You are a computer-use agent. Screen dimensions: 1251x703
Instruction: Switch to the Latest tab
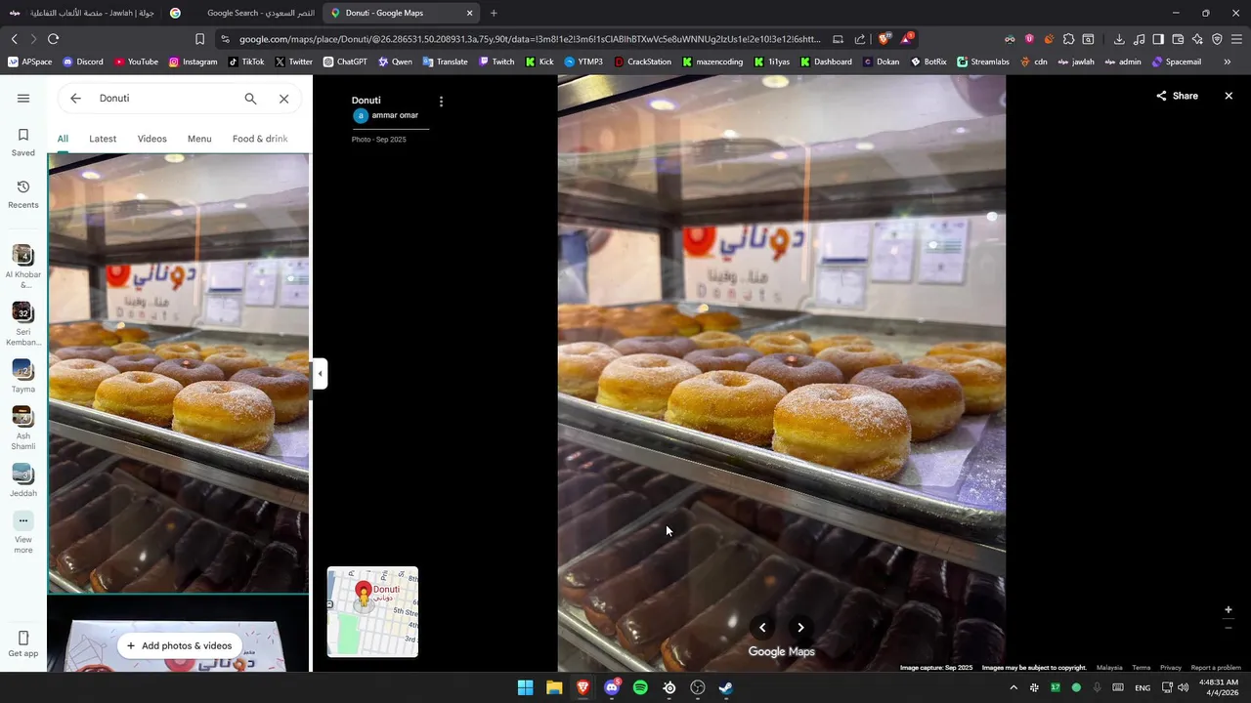coord(103,139)
